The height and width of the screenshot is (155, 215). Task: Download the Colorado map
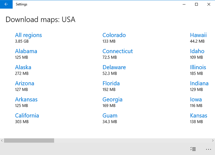coord(114,35)
